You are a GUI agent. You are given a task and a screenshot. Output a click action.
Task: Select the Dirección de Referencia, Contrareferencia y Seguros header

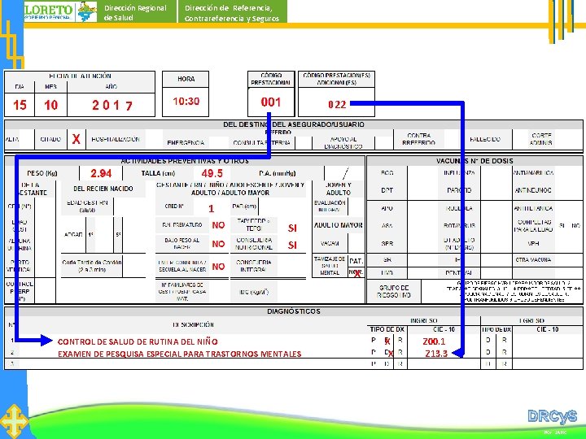[232, 13]
